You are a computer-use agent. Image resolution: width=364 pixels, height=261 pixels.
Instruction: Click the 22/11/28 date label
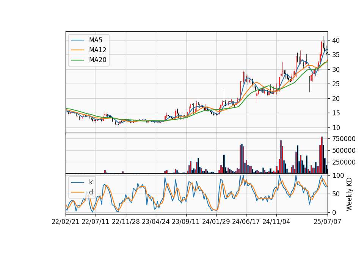[126, 222]
